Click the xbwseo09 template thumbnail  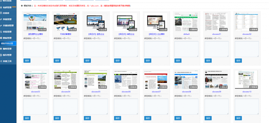pos(216,80)
